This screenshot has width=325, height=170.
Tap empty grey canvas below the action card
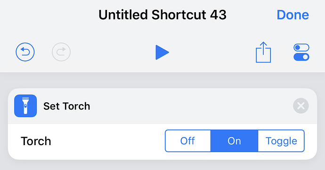click(x=162, y=165)
